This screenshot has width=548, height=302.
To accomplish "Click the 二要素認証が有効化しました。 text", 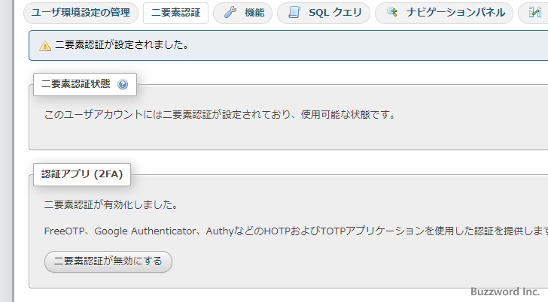I will click(x=111, y=204).
